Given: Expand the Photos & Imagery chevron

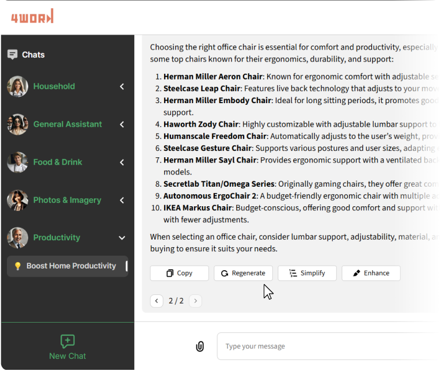Looking at the screenshot, I should (x=122, y=200).
